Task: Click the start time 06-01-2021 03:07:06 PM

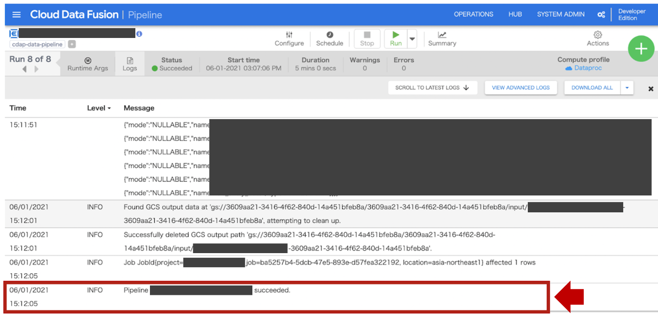Action: (243, 68)
